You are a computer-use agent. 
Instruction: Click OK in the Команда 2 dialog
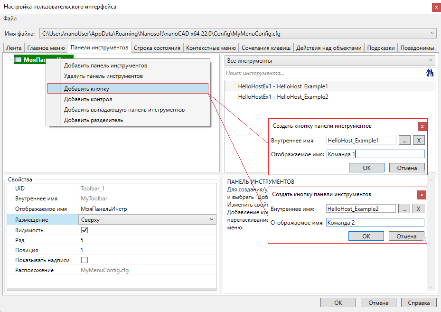tap(366, 236)
